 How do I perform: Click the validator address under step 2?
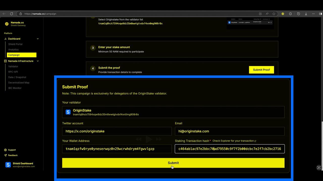[130, 23]
